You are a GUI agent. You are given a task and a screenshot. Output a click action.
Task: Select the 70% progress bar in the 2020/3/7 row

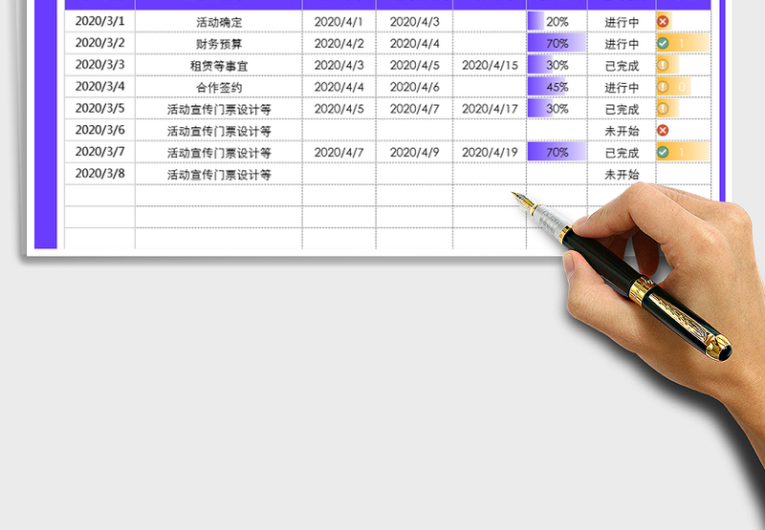[557, 152]
